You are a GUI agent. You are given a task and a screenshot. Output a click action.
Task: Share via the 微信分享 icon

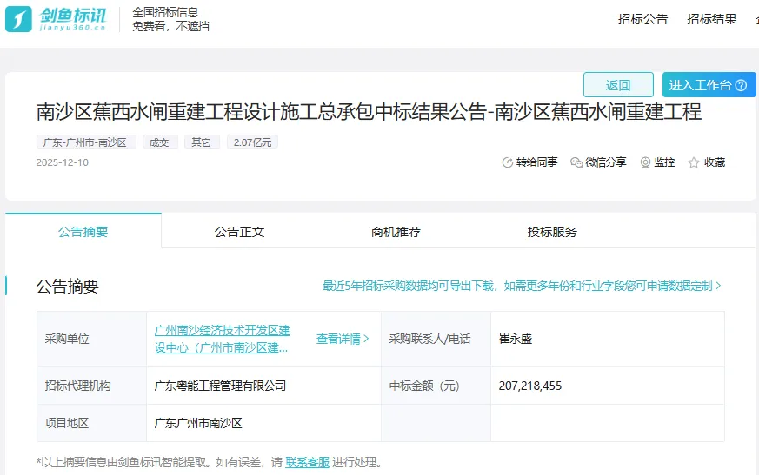point(576,162)
